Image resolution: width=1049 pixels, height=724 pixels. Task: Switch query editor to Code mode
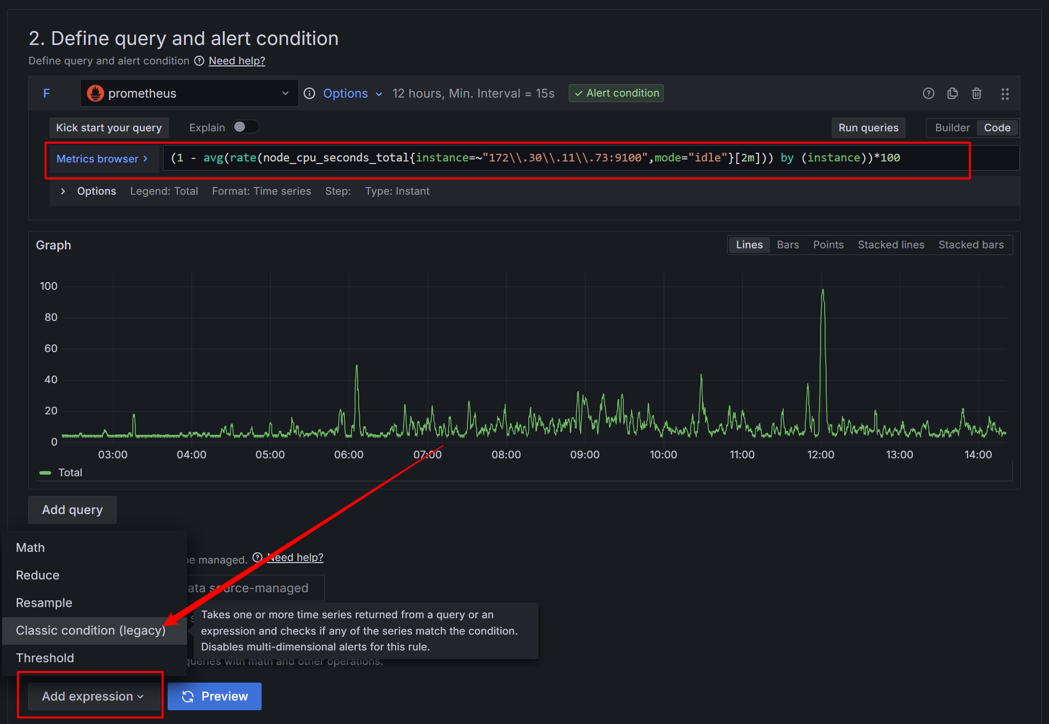pyautogui.click(x=997, y=128)
